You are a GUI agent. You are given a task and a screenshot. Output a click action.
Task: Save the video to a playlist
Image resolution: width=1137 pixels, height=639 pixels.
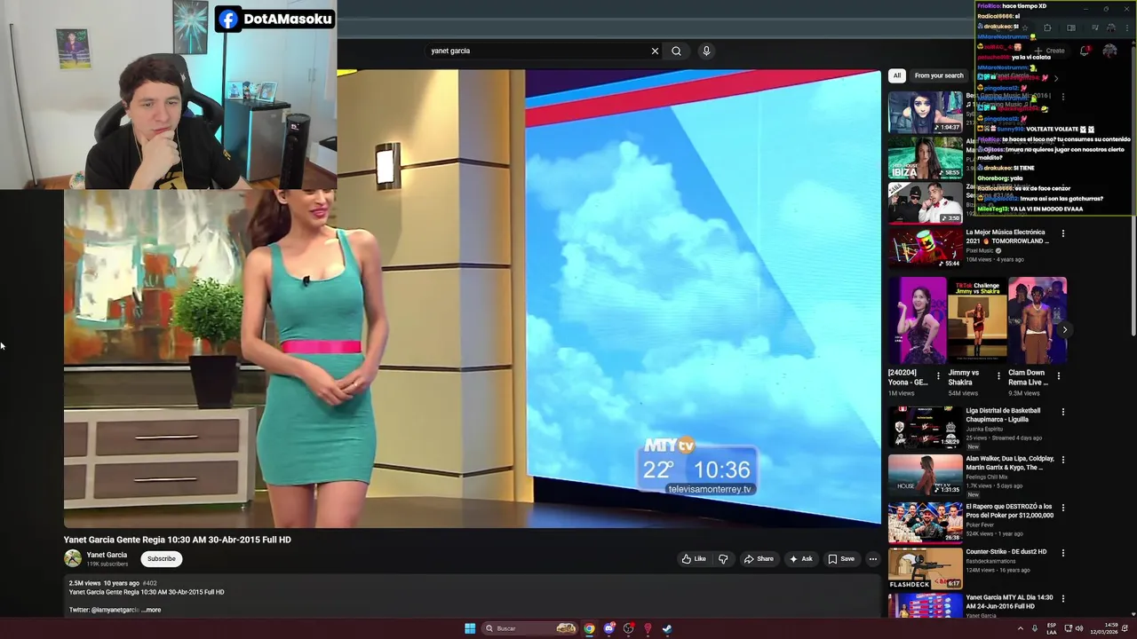coord(841,559)
